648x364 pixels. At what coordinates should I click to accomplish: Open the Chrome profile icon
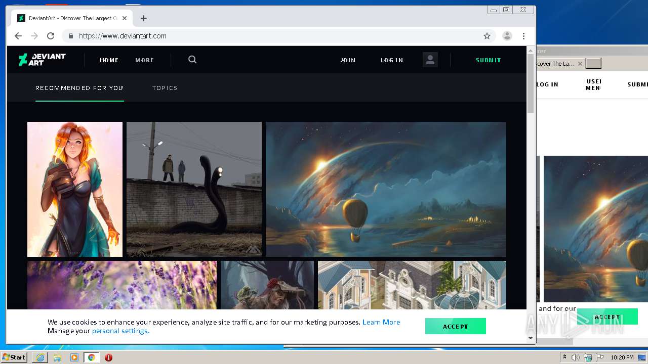[507, 36]
